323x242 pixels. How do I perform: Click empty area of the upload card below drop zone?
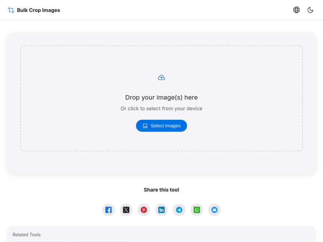[x=161, y=162]
